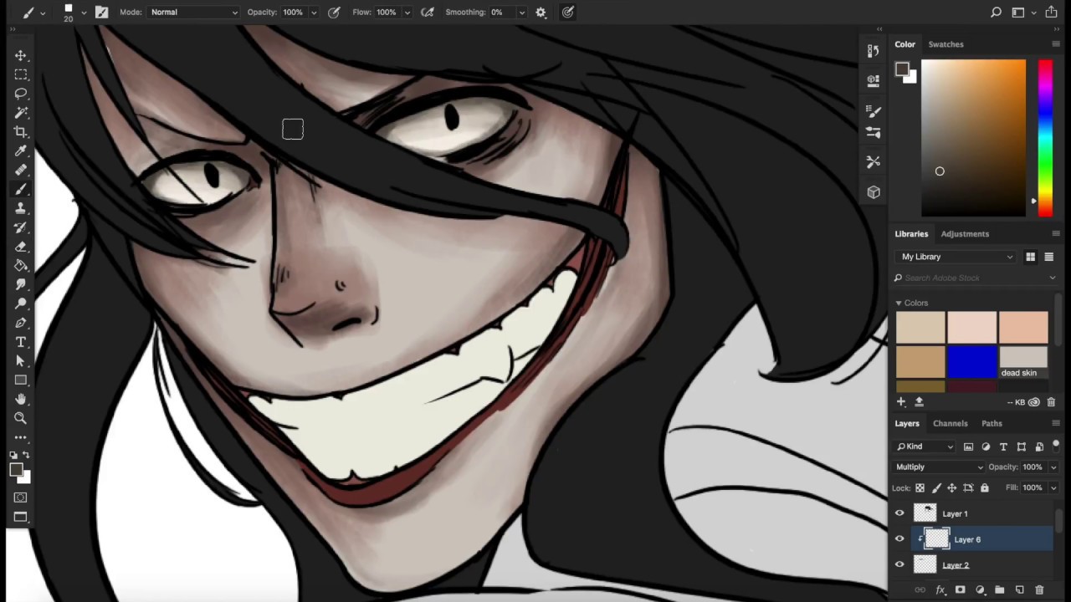Select the Eyedropper tool
Image resolution: width=1071 pixels, height=602 pixels.
tap(21, 151)
